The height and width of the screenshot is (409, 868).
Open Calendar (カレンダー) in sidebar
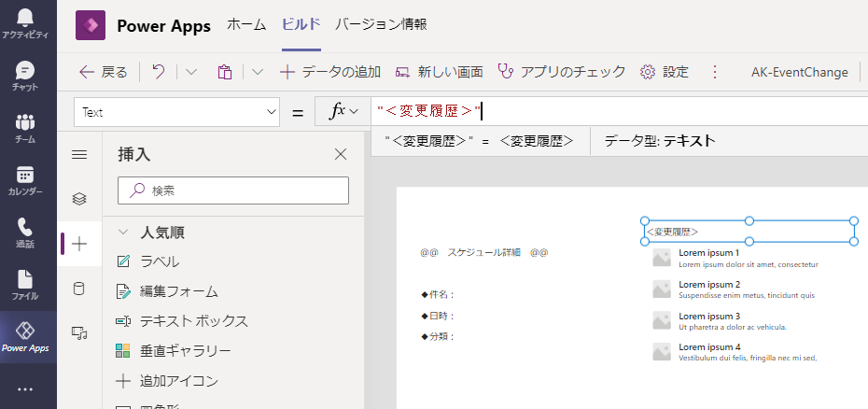[25, 180]
